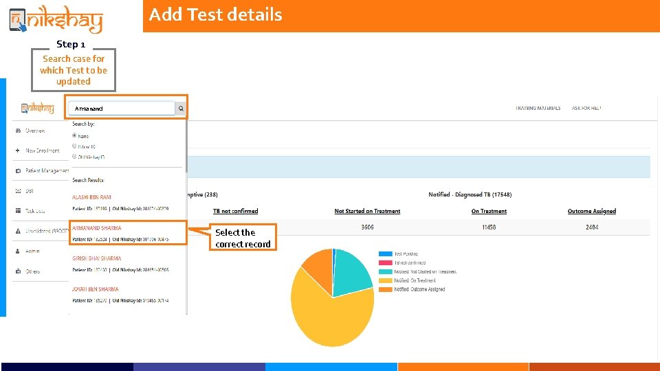The width and height of the screenshot is (660, 371).
Task: Select the Name search radio button
Action: 74,135
